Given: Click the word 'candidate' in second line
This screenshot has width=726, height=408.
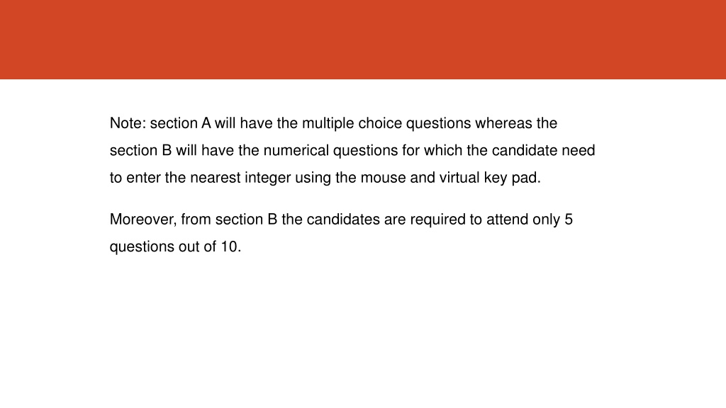Looking at the screenshot, I should click(x=524, y=151).
